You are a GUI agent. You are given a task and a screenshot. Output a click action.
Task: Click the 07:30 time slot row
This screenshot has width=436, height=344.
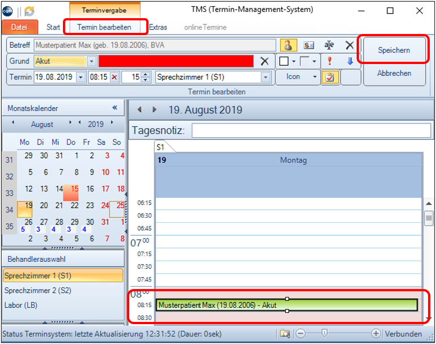pos(289,267)
